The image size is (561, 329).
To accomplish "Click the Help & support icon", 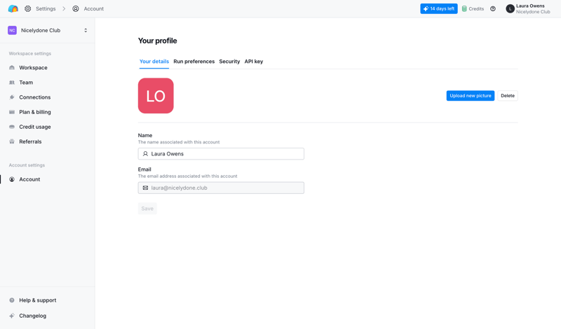I will coord(12,300).
